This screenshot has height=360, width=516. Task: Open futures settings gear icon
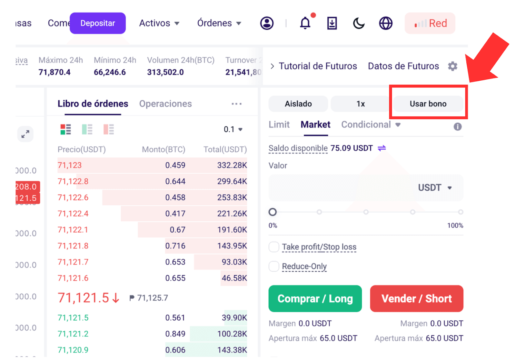pyautogui.click(x=453, y=66)
